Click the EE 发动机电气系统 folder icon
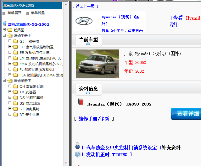 pos(15,52)
